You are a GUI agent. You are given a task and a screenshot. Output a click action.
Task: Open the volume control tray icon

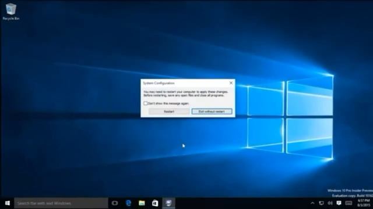pos(330,203)
